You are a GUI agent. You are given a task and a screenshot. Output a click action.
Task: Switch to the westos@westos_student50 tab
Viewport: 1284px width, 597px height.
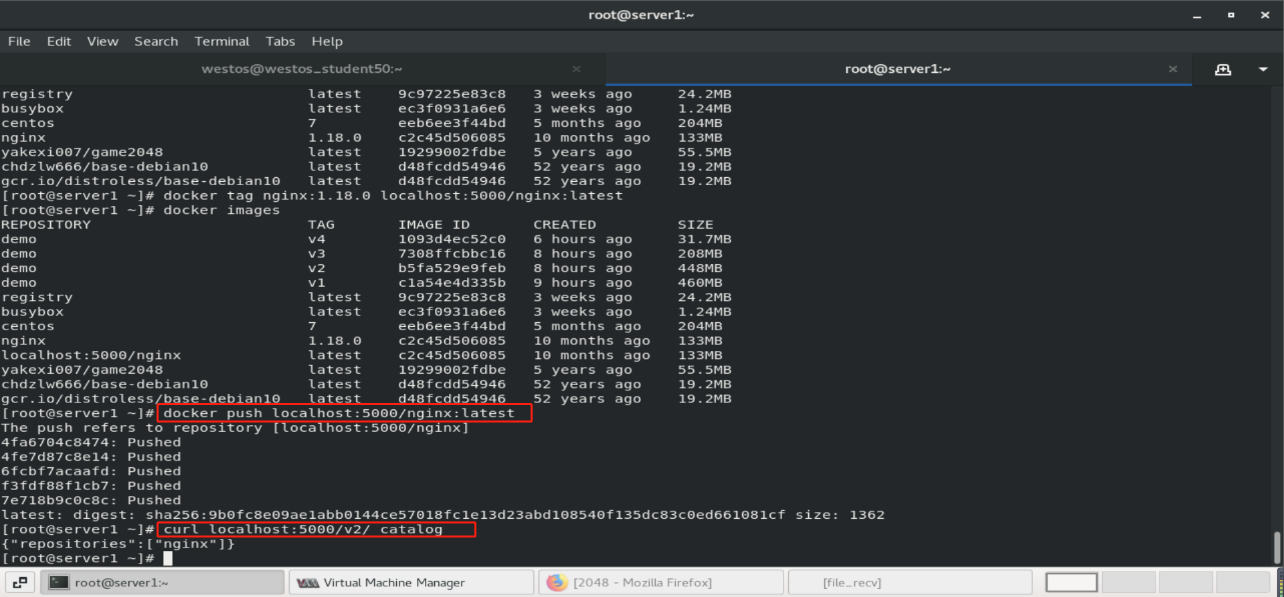pyautogui.click(x=302, y=69)
